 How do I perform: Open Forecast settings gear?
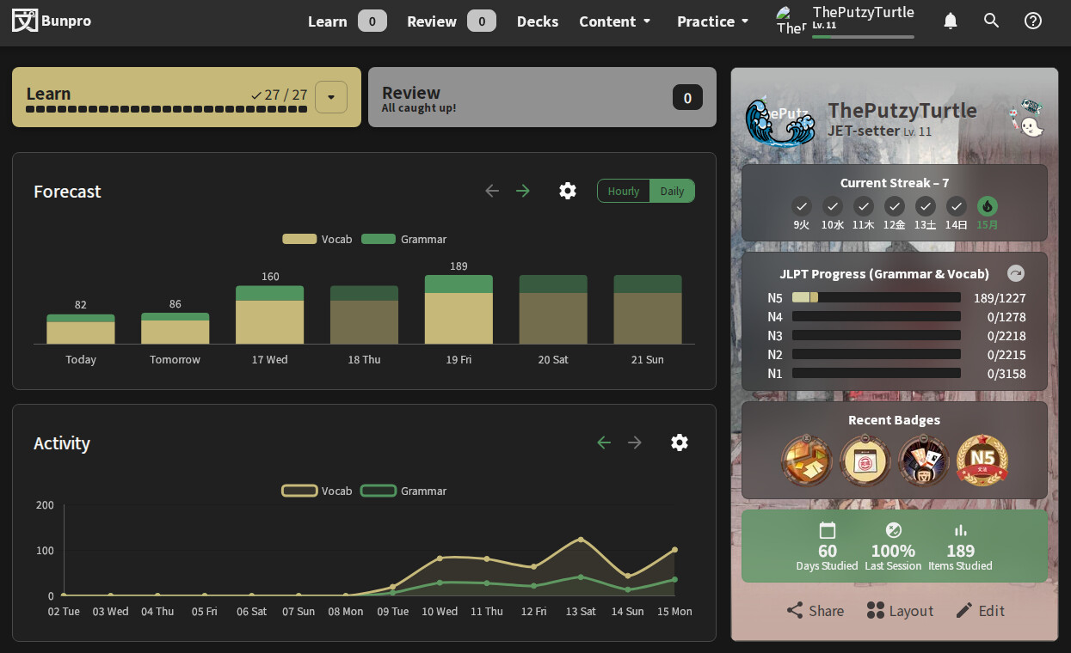point(568,191)
